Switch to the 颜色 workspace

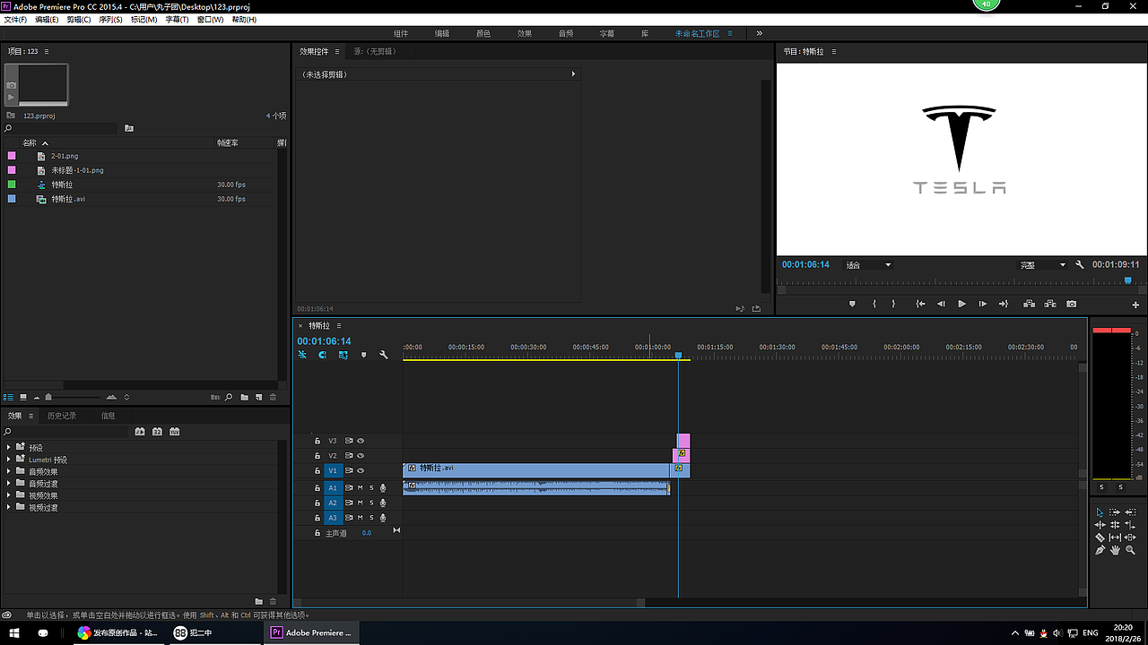483,33
